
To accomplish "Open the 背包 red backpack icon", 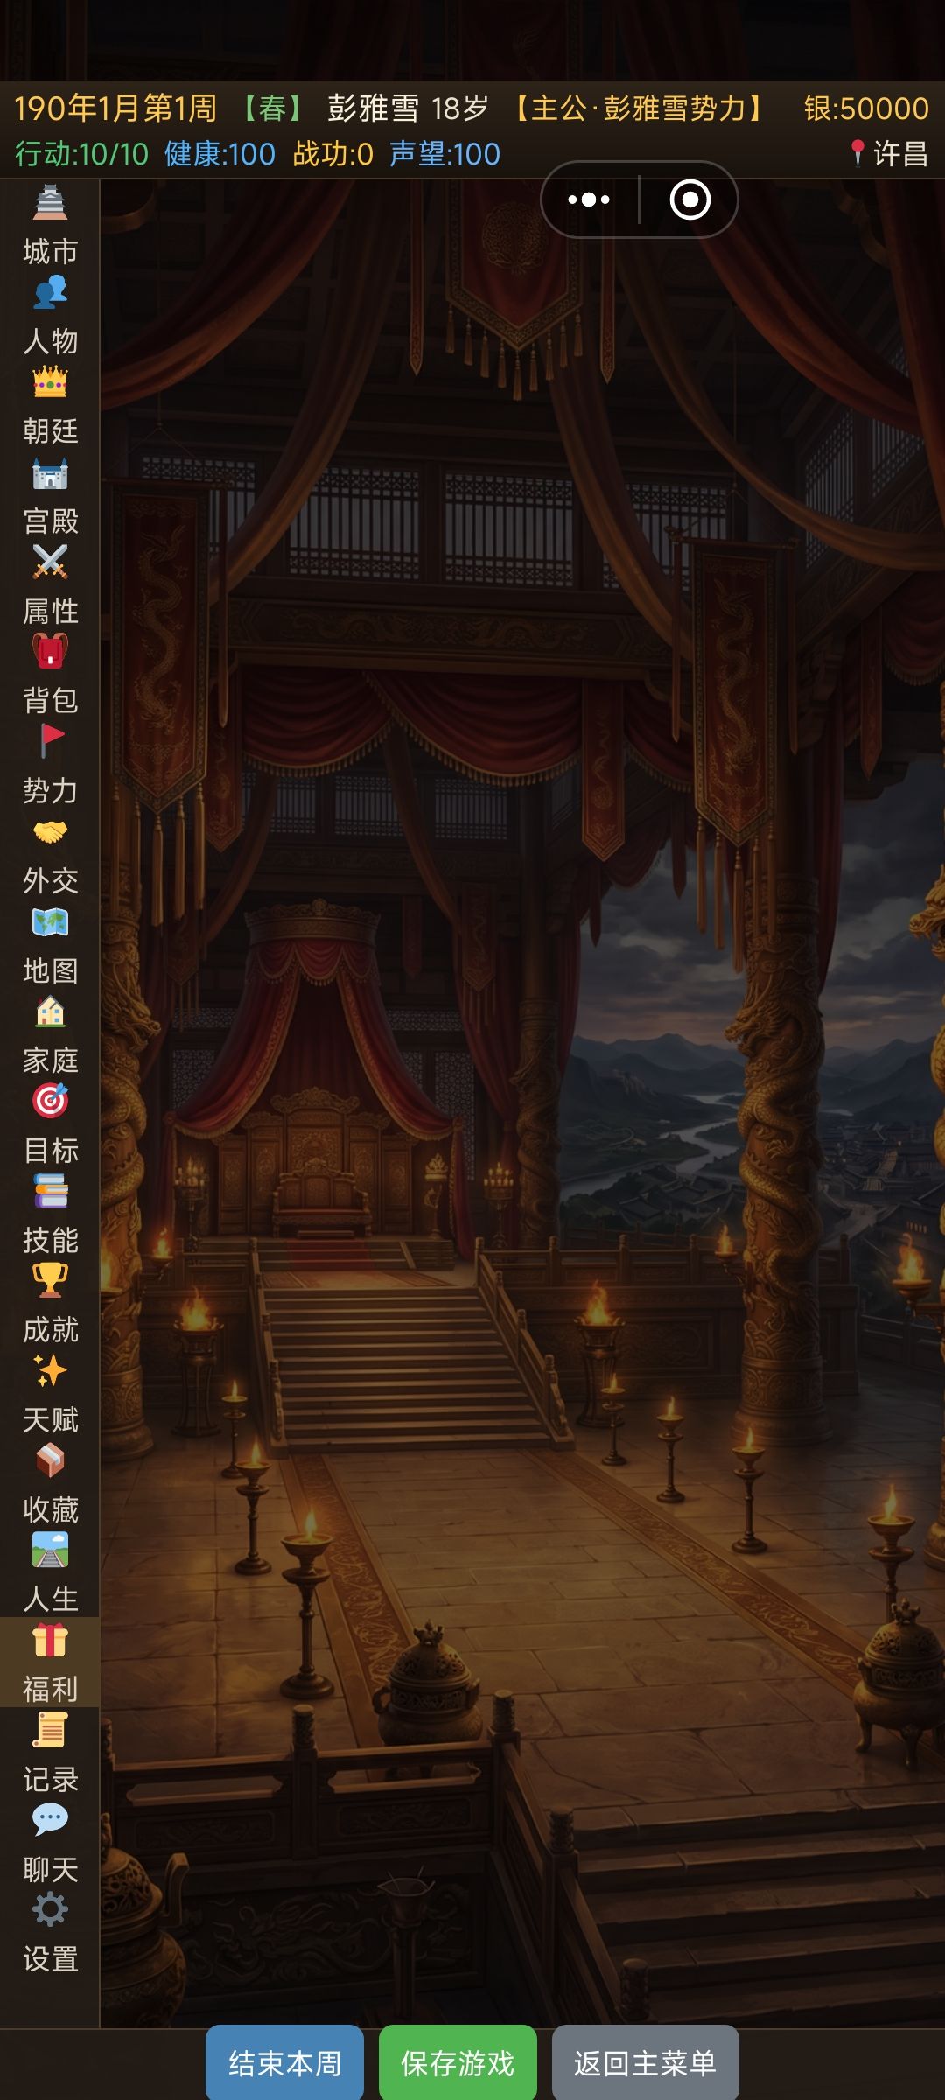I will point(50,652).
